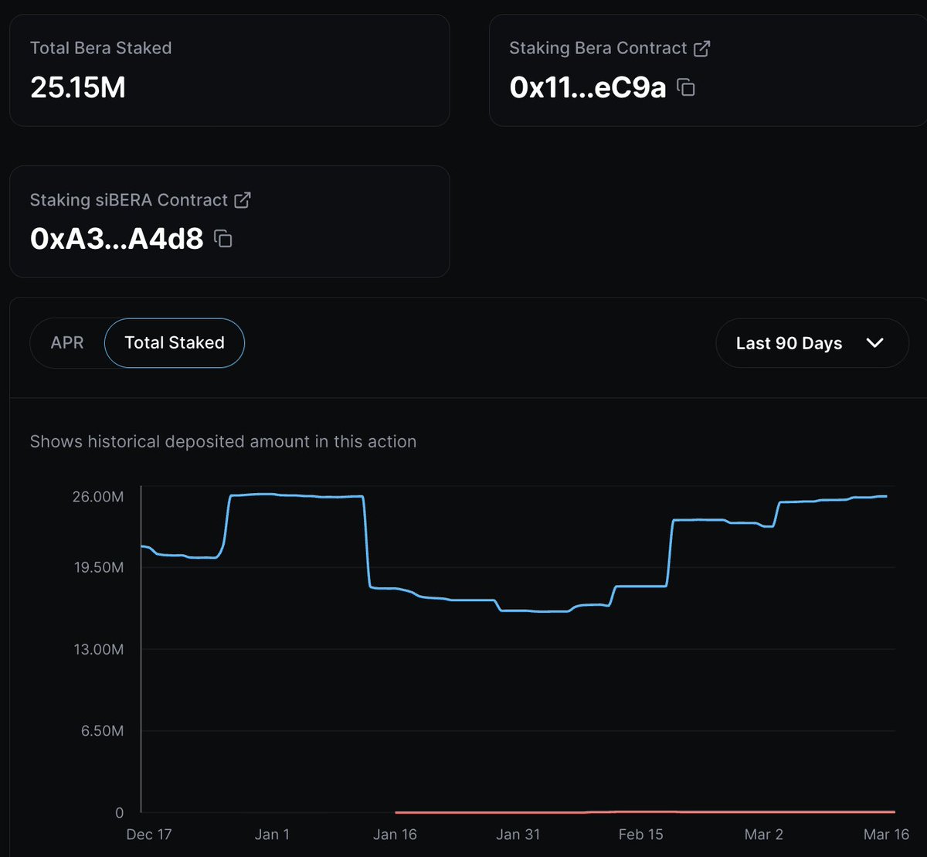Viewport: 927px width, 857px height.
Task: Select the 25.15M total staked value
Action: click(78, 87)
